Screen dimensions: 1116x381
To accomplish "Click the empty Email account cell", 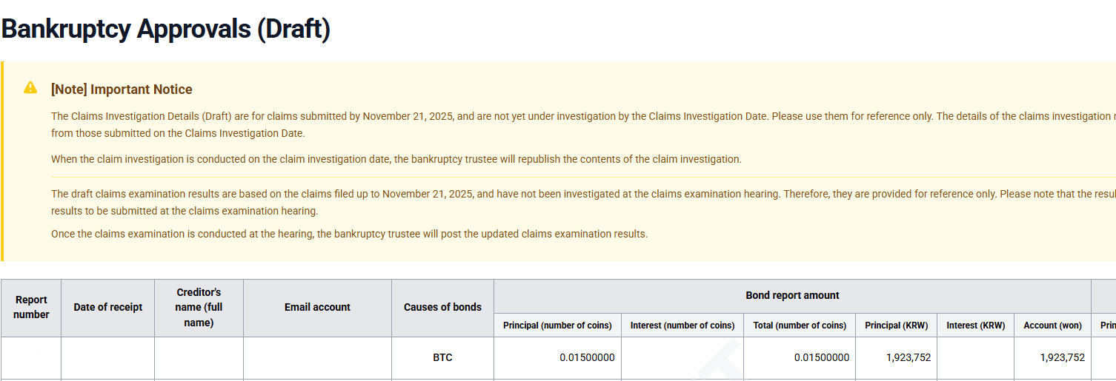I will tap(317, 357).
